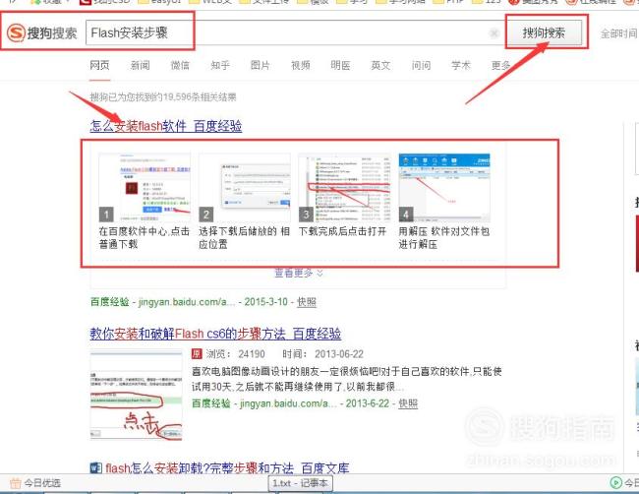Switch to the 学术 tab

click(461, 65)
